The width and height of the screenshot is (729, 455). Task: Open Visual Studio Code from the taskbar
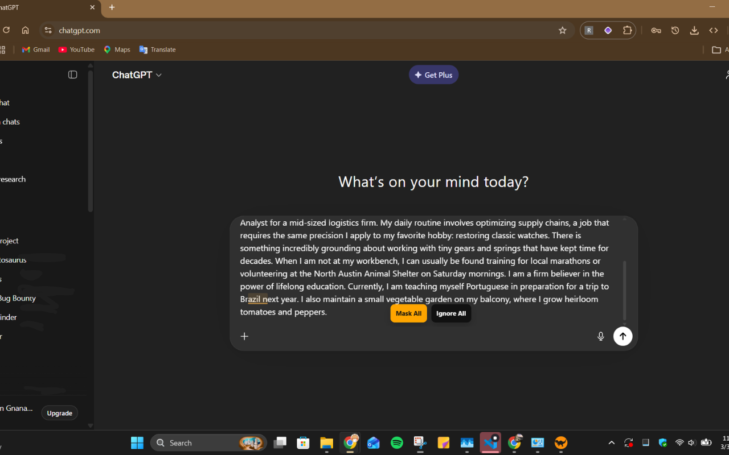[490, 443]
